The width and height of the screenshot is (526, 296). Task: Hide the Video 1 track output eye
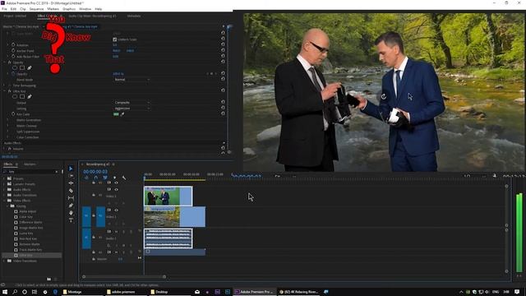tap(116, 210)
